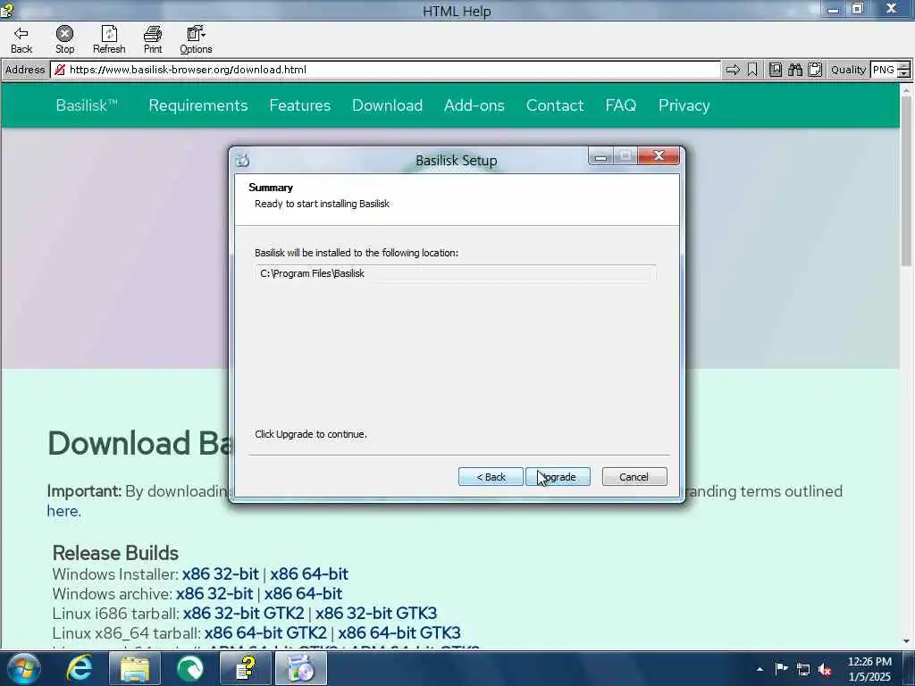The width and height of the screenshot is (915, 686).
Task: Increase Quality with spinner up arrow
Action: 904,66
